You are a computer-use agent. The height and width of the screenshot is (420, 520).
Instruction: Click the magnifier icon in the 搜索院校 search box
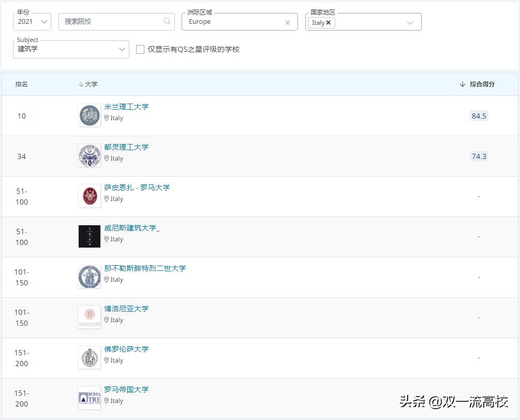pos(167,21)
